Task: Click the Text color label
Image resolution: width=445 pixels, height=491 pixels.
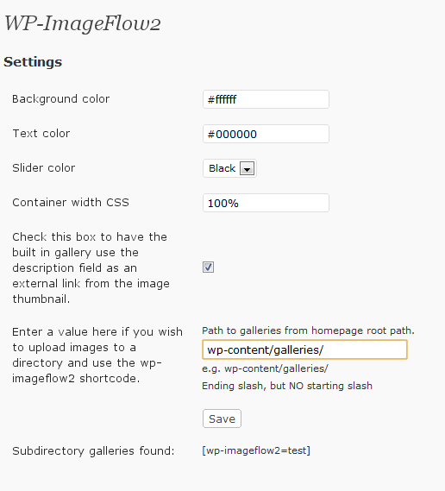Action: 41,134
